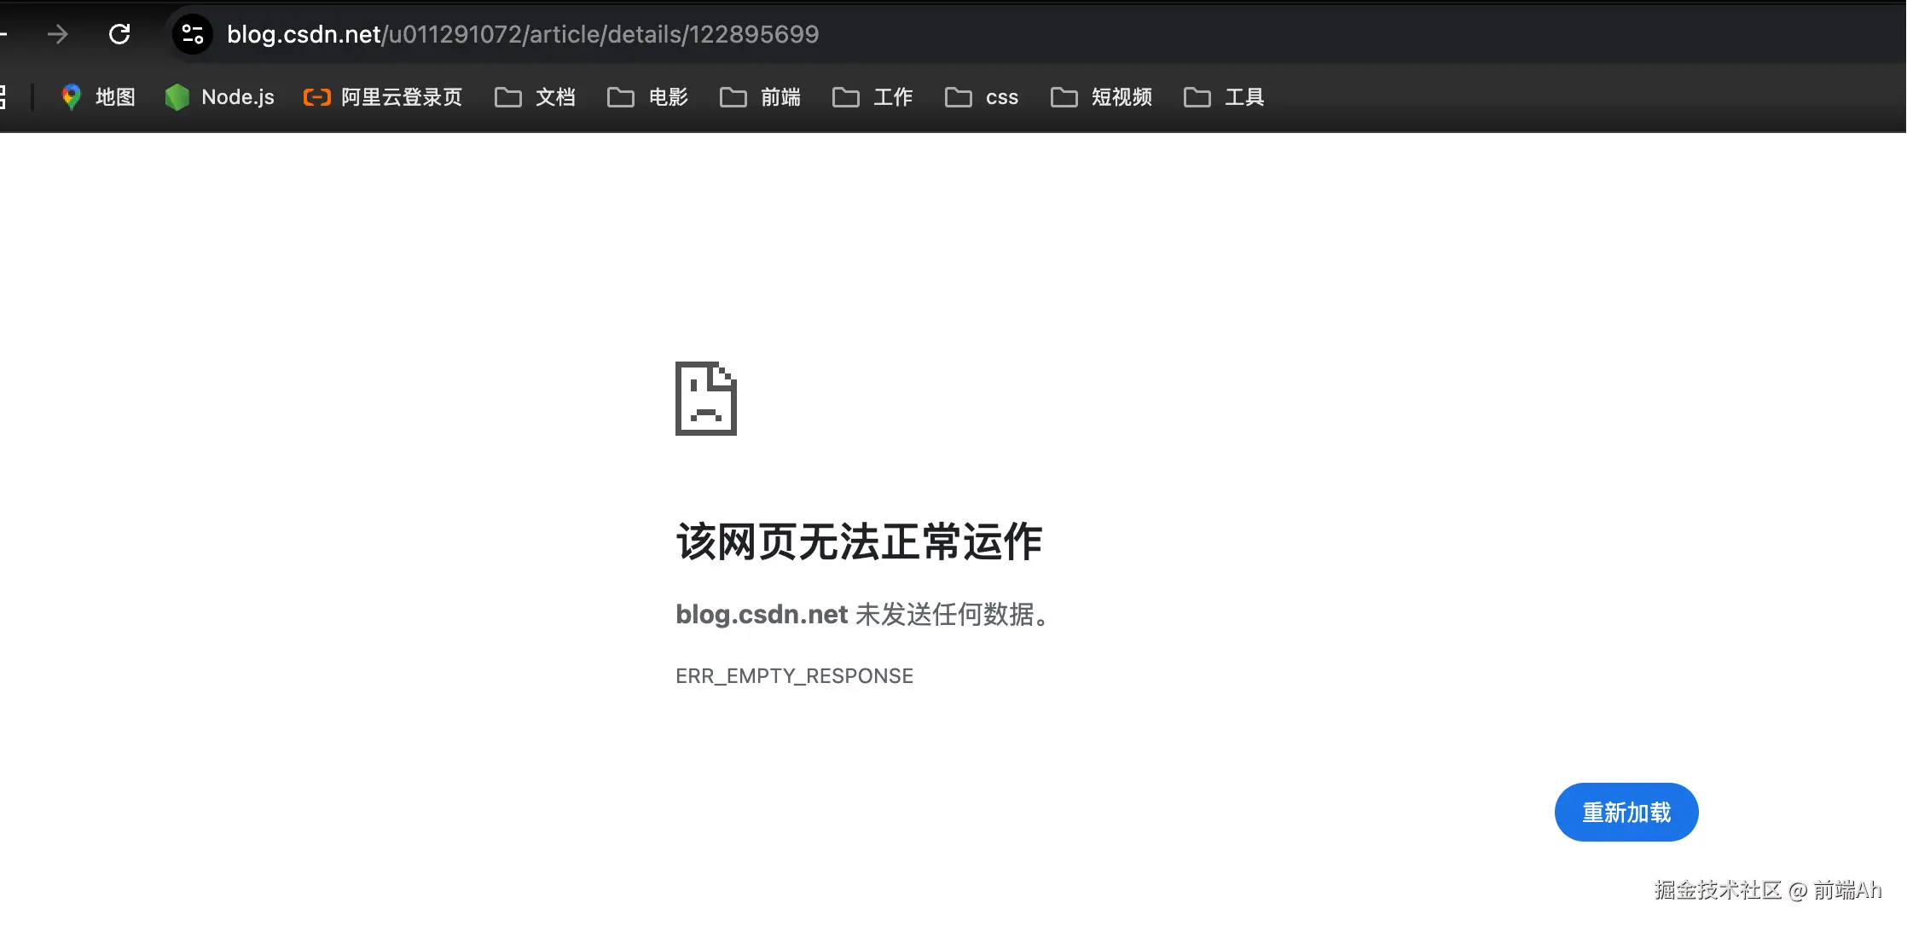Click the folder icon next to 文档
The image size is (1907, 926).
507,97
